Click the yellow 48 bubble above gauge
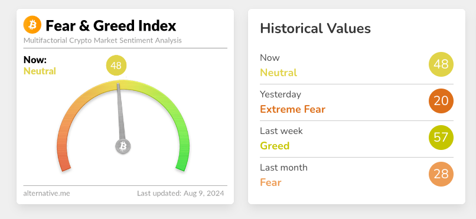This screenshot has height=219, width=476. click(116, 65)
